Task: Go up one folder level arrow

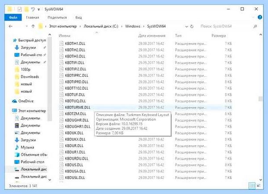Action: [33, 26]
